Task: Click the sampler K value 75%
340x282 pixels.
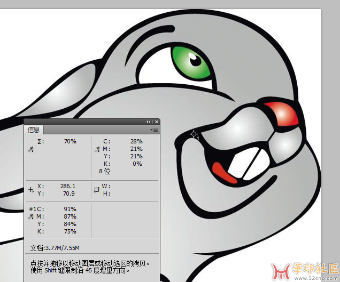Action: click(70, 231)
